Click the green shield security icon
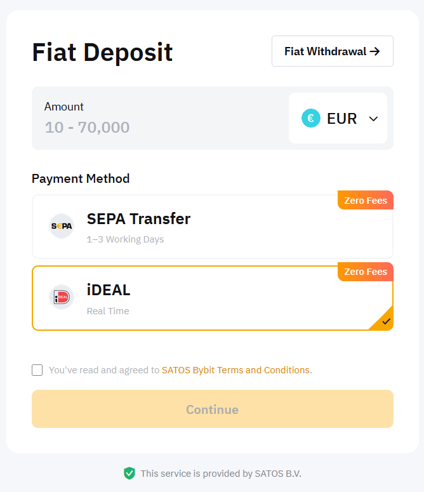The image size is (424, 492). [129, 473]
